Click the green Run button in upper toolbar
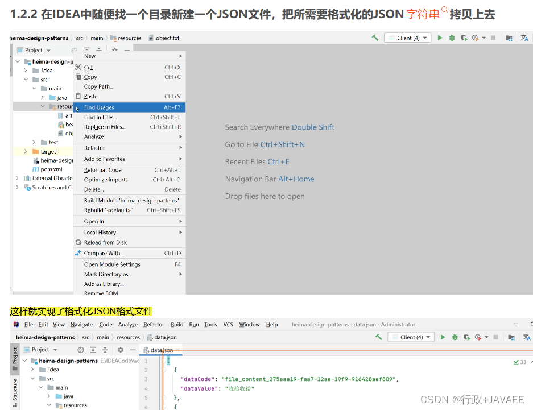533x410 pixels. click(x=440, y=38)
